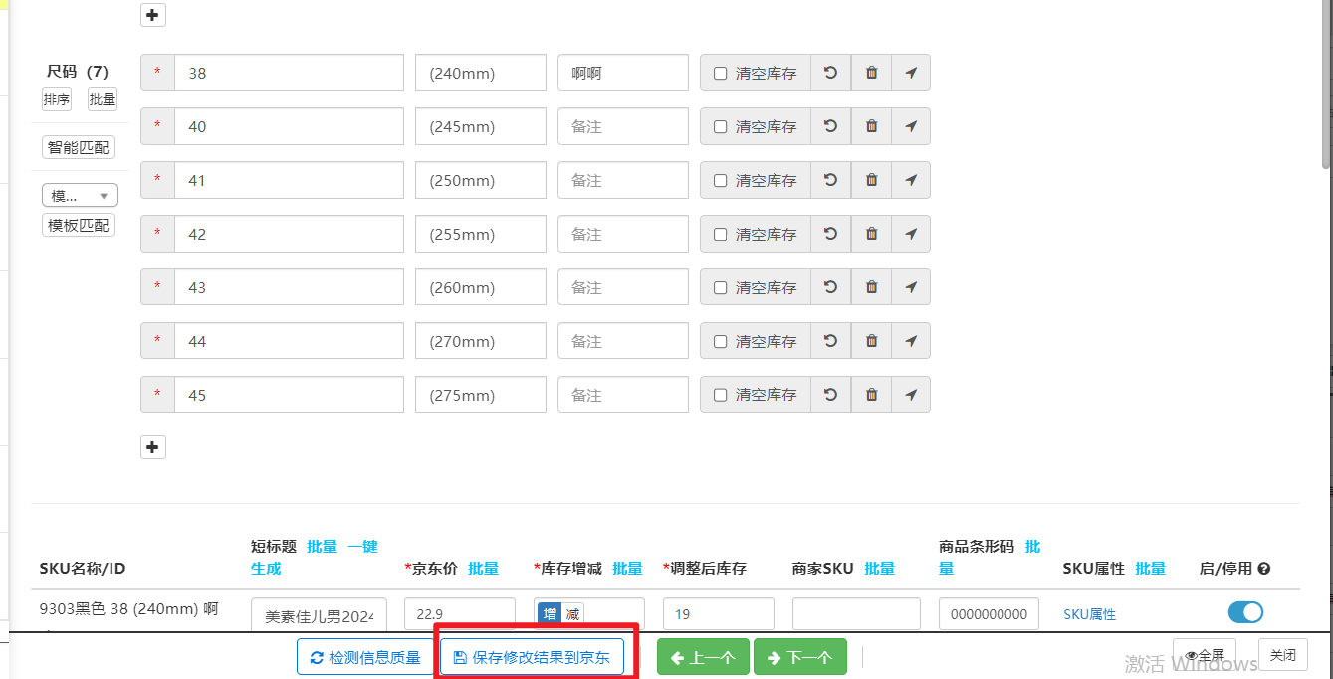The image size is (1333, 679).
Task: Select 减 in the stock adjust control
Action: coord(572,614)
